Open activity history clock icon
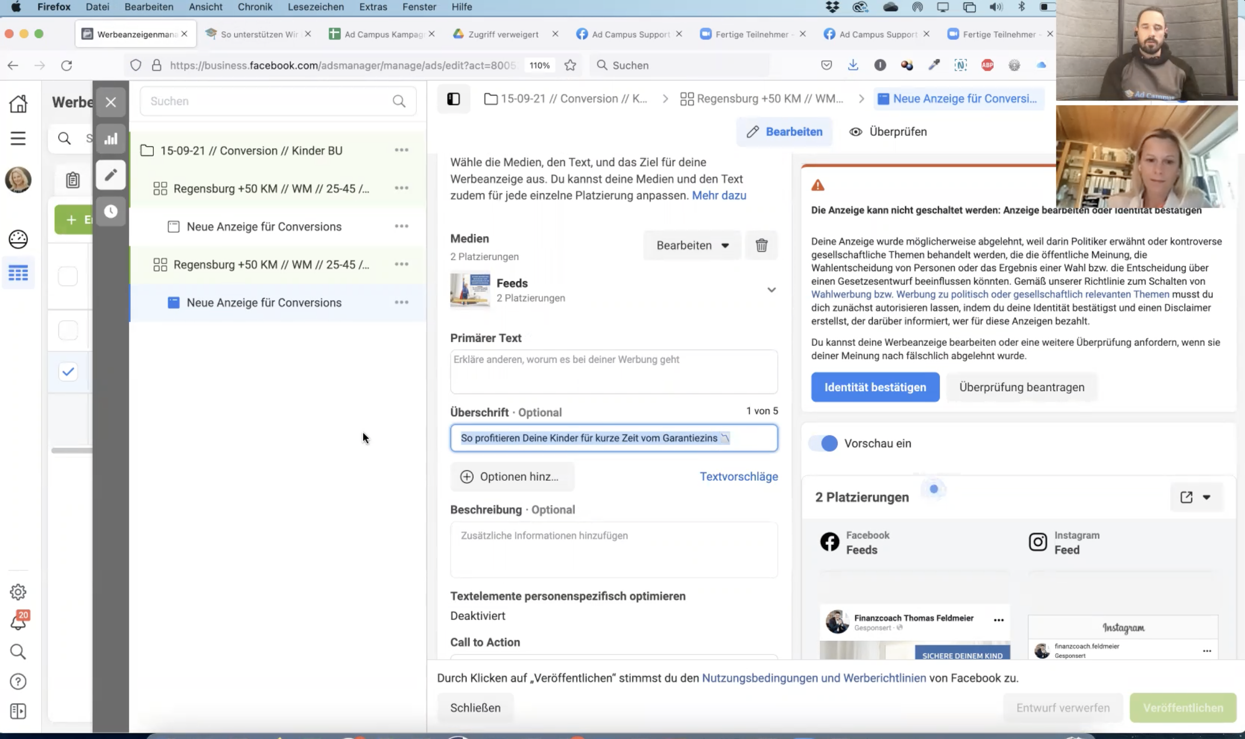This screenshot has width=1245, height=739. point(111,212)
